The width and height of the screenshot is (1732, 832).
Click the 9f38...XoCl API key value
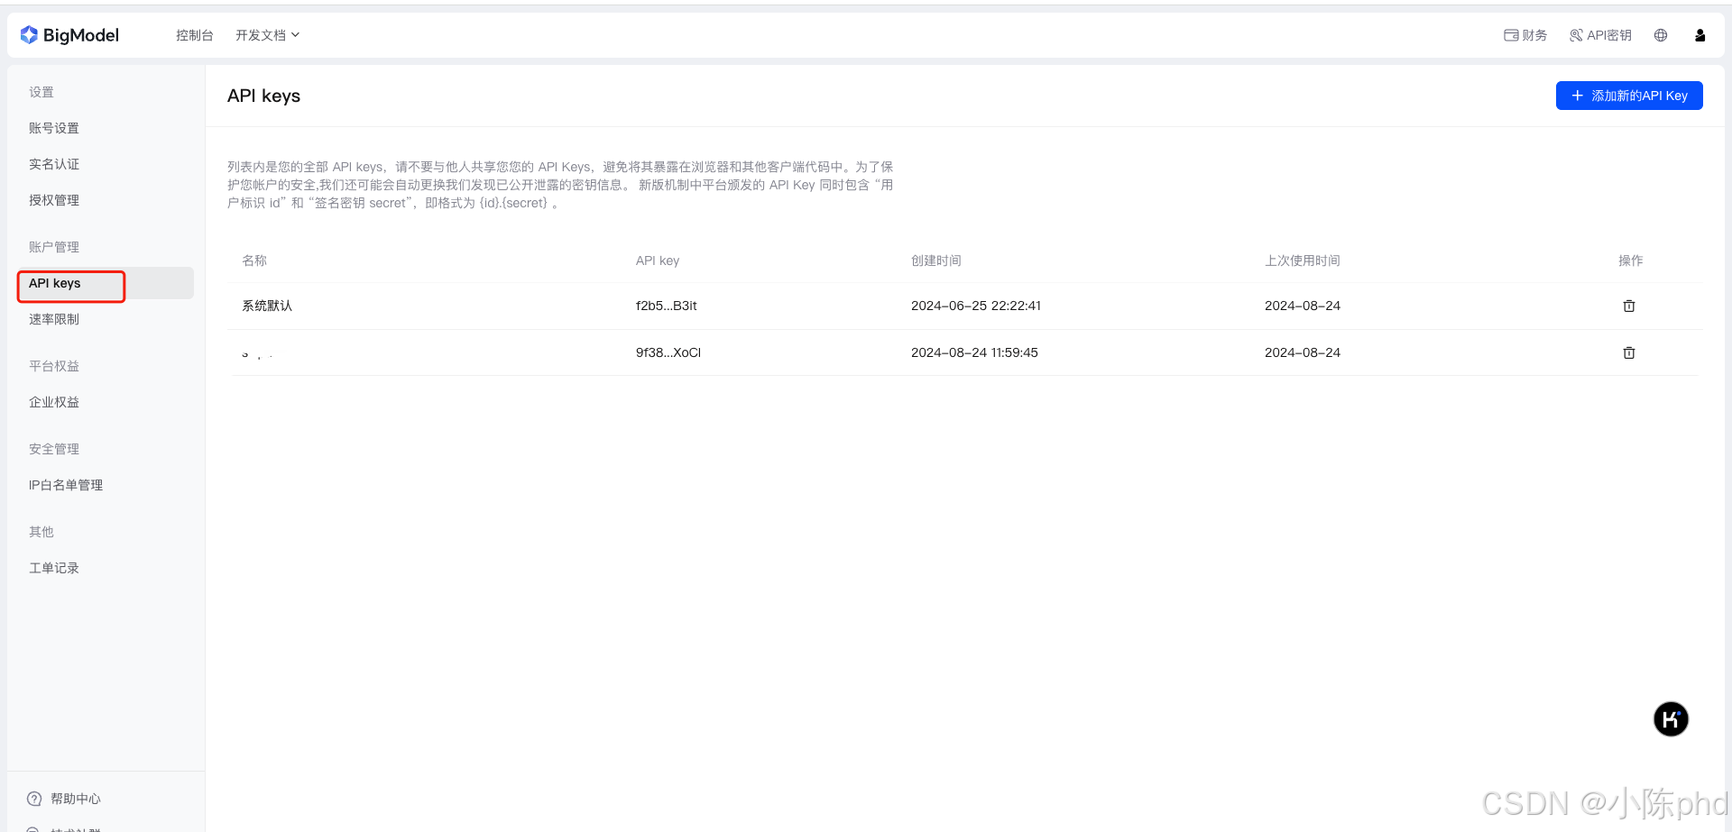click(x=668, y=352)
